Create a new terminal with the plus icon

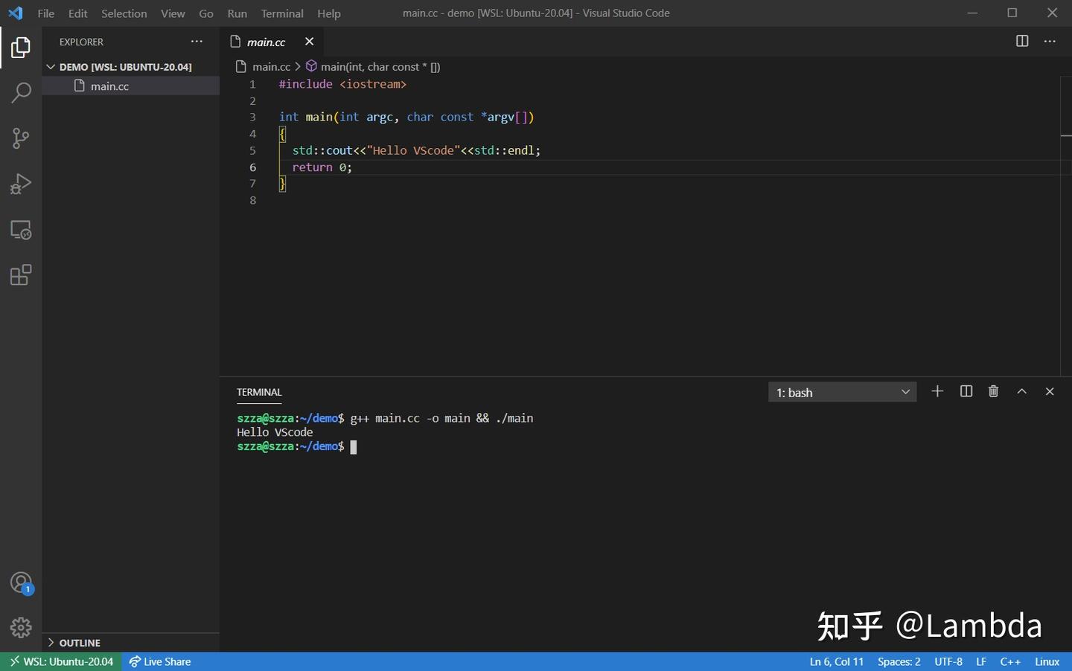(937, 391)
